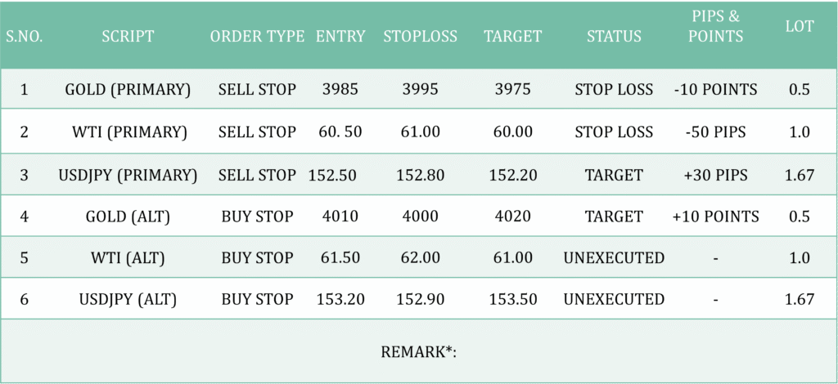
Task: Select the LOT column header
Action: click(800, 27)
